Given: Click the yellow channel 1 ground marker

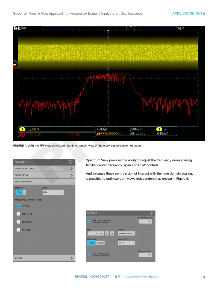Looking at the screenshot, I should [15, 63].
